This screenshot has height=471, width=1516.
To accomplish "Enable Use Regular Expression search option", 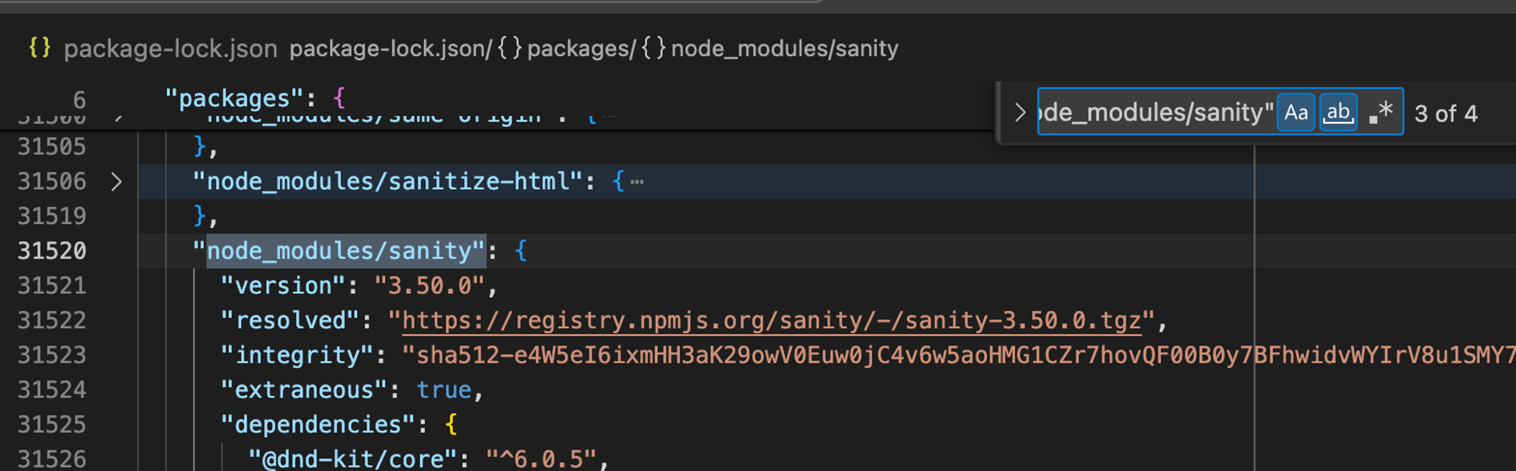I will point(1381,112).
